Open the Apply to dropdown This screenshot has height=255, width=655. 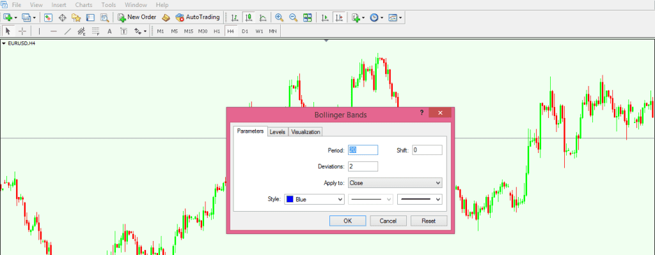(x=395, y=183)
